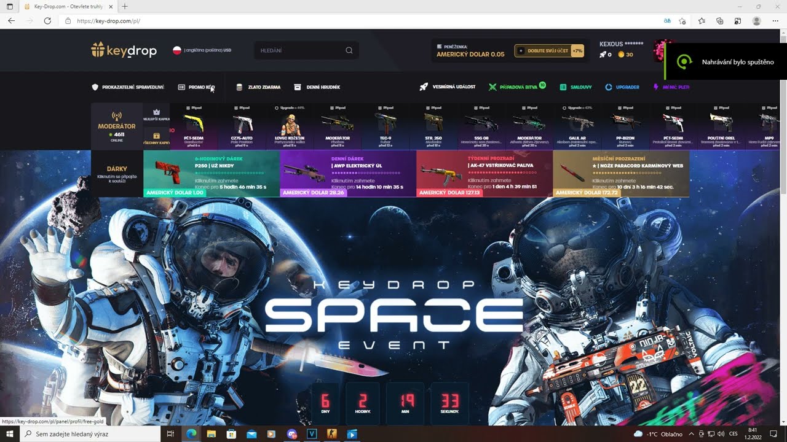Open the STR. 250 drop item
This screenshot has width=787, height=442.
pyautogui.click(x=433, y=126)
